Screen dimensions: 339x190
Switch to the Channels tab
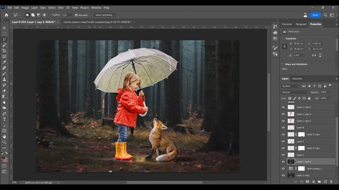coord(297,79)
